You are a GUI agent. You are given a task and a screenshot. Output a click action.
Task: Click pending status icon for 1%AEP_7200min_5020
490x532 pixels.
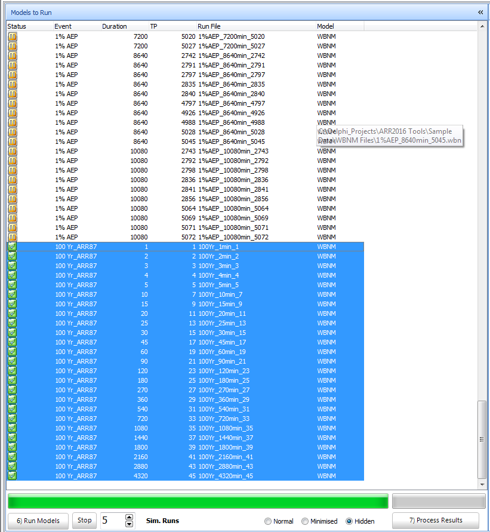[x=12, y=36]
